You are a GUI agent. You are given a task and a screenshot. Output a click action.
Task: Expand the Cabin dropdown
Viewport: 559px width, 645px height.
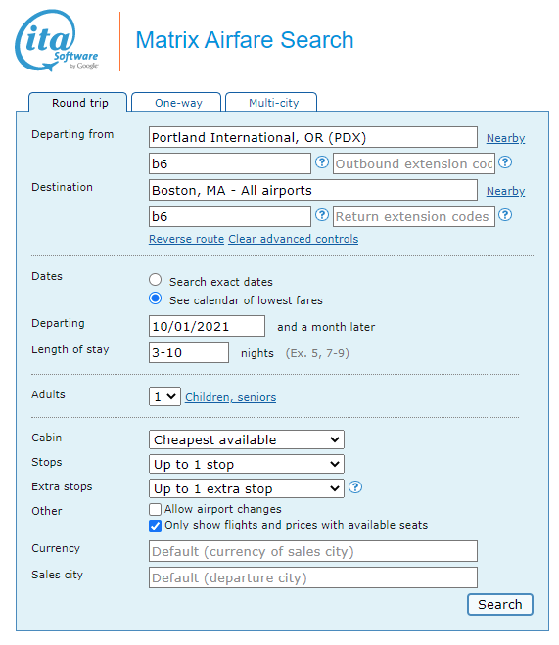coord(247,439)
